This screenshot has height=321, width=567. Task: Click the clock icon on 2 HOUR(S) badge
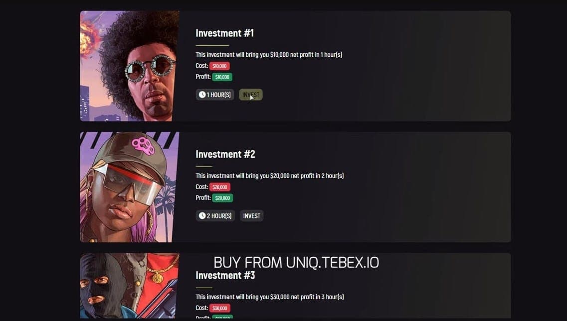[202, 215]
